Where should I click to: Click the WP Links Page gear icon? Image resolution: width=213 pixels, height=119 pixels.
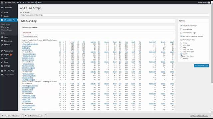(x=2, y=71)
